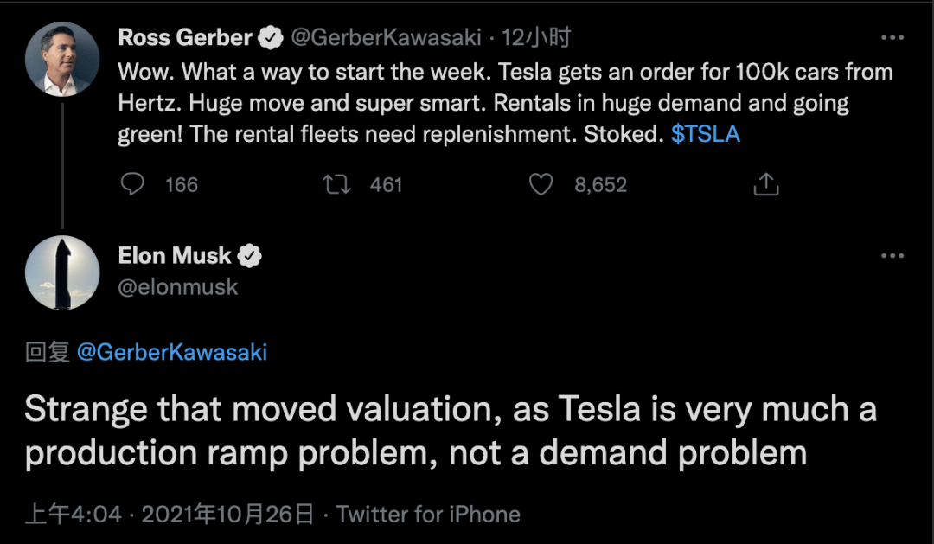Viewport: 934px width, 544px height.
Task: Click the gray @GerberKawasaki handle beside Ross Gerber
Action: click(386, 37)
